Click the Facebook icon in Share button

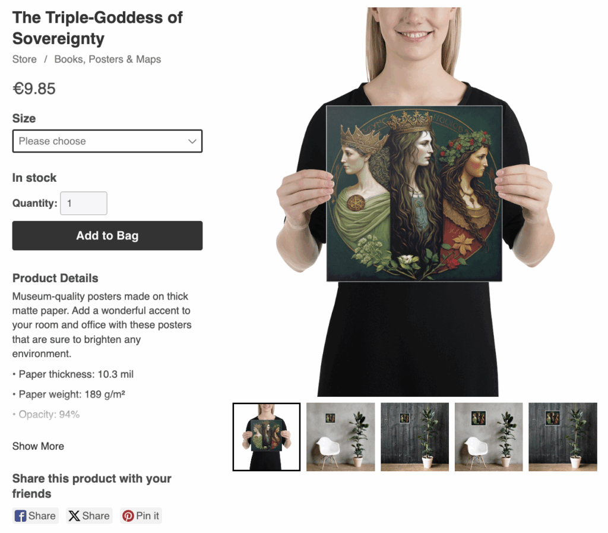pyautogui.click(x=20, y=516)
